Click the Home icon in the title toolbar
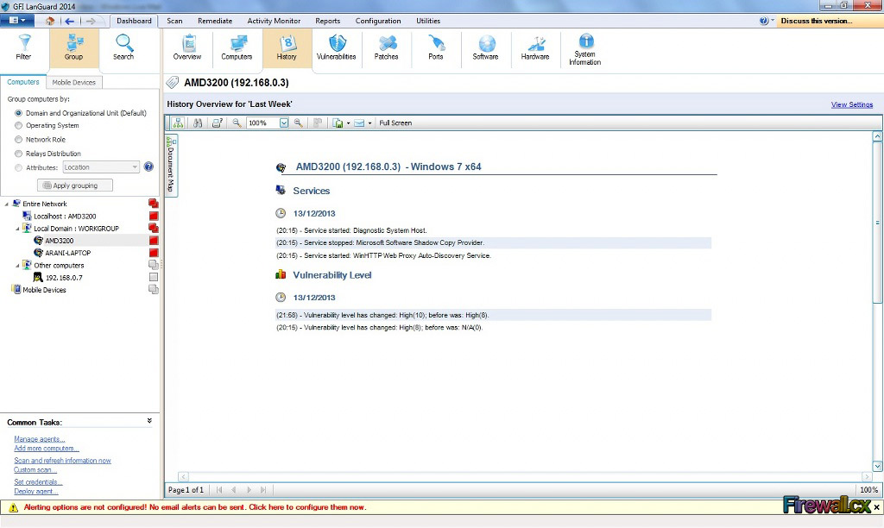Screen dimensions: 884x528 coord(50,21)
